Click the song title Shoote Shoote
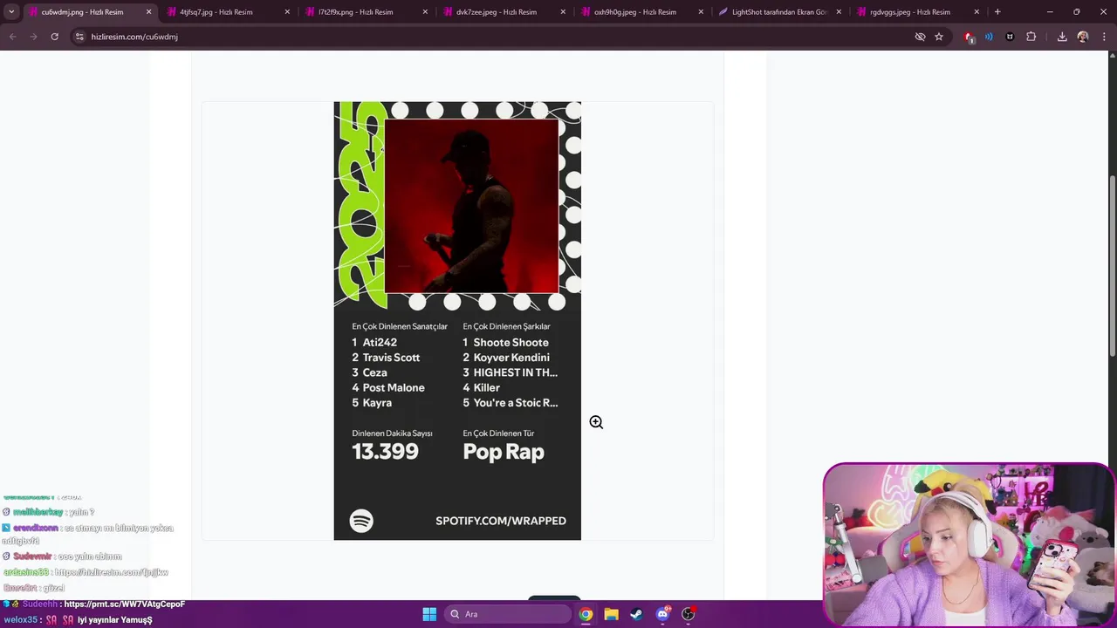Viewport: 1117px width, 628px height. (511, 343)
